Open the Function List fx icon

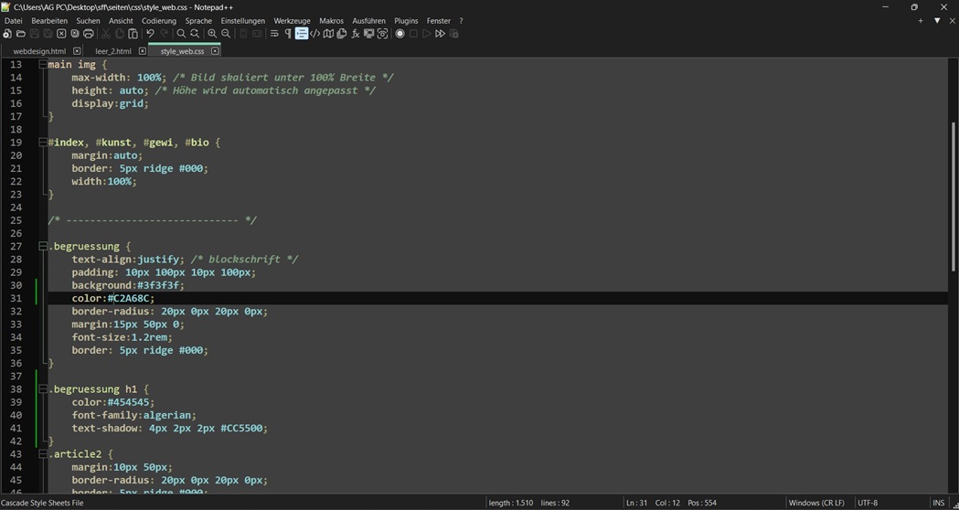356,34
